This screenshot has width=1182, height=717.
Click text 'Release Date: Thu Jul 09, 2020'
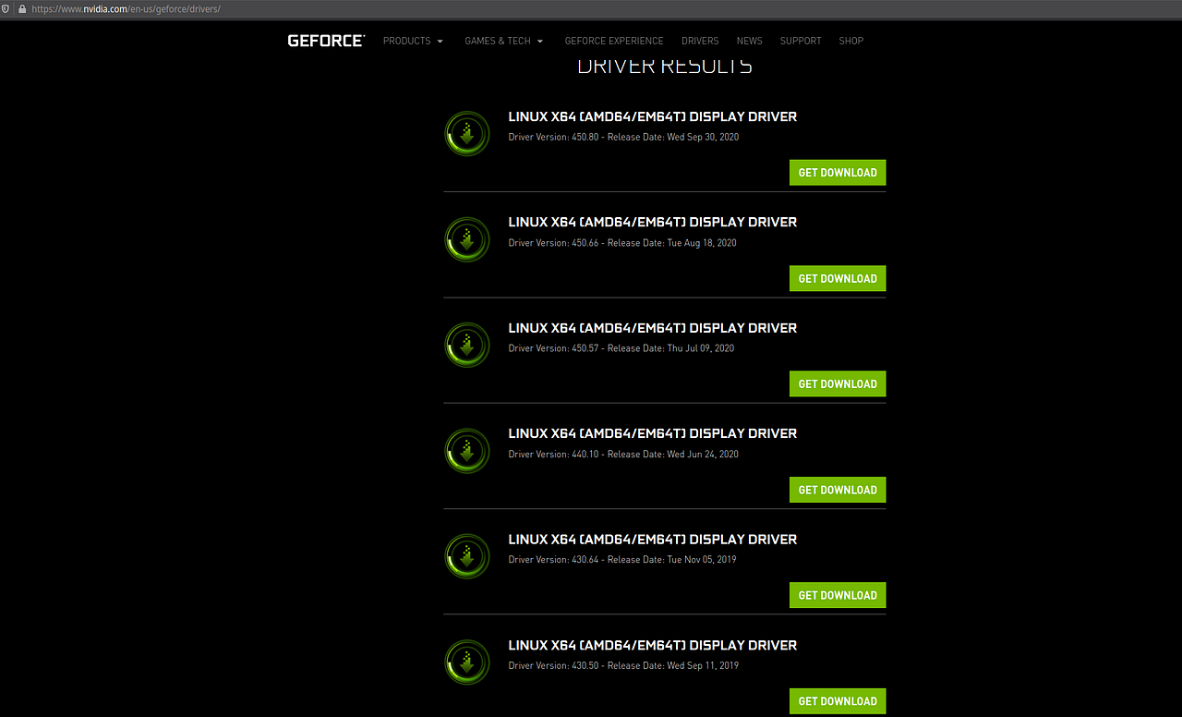coord(671,348)
